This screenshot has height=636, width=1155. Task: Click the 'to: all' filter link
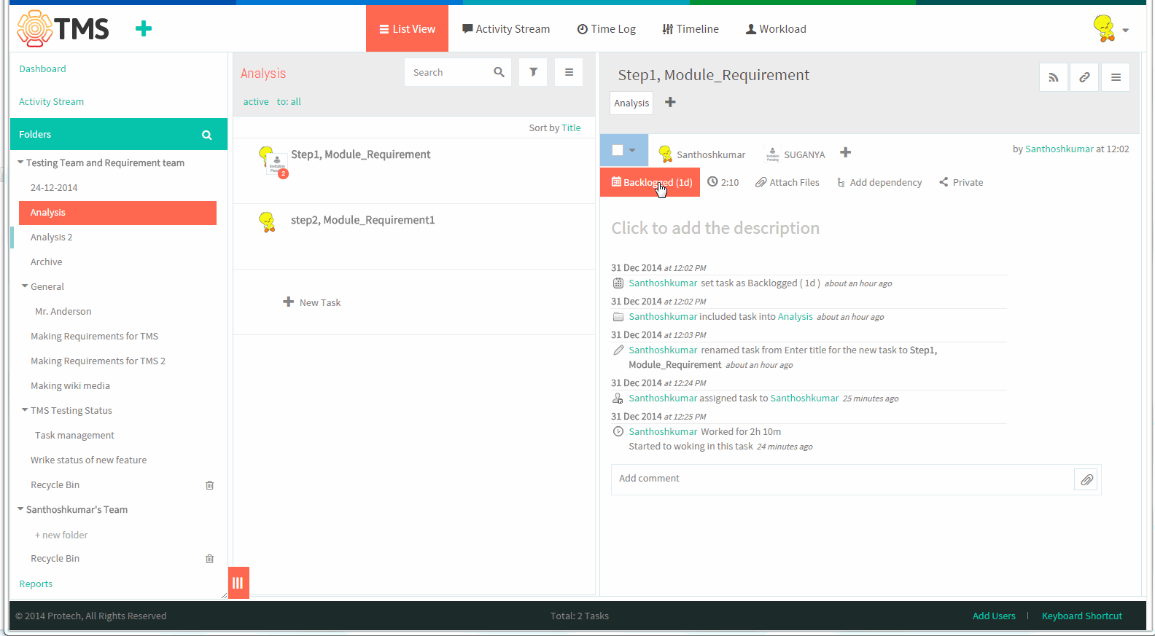[x=289, y=102]
